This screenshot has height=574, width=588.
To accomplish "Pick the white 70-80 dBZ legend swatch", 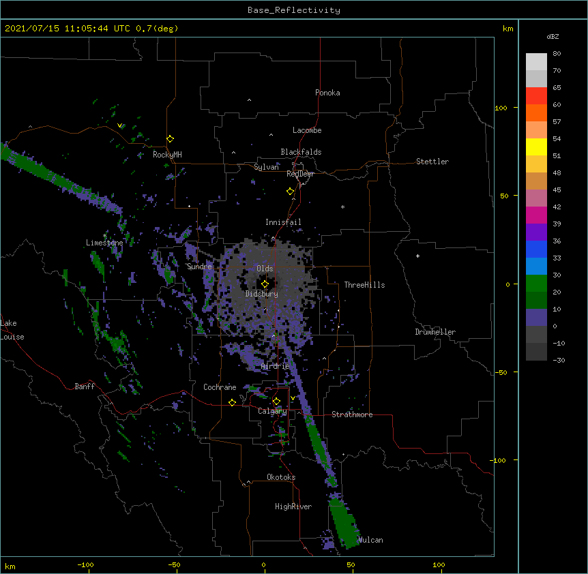I will click(x=536, y=62).
